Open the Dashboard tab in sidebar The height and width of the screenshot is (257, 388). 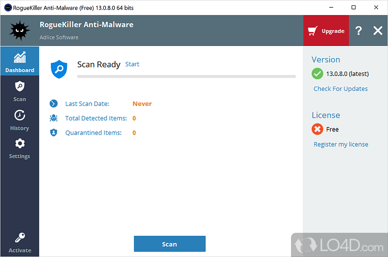(x=20, y=61)
